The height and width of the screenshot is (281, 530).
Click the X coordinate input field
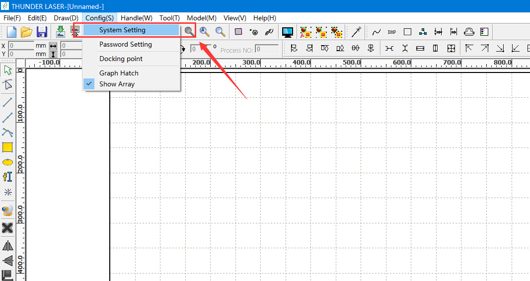coord(21,45)
